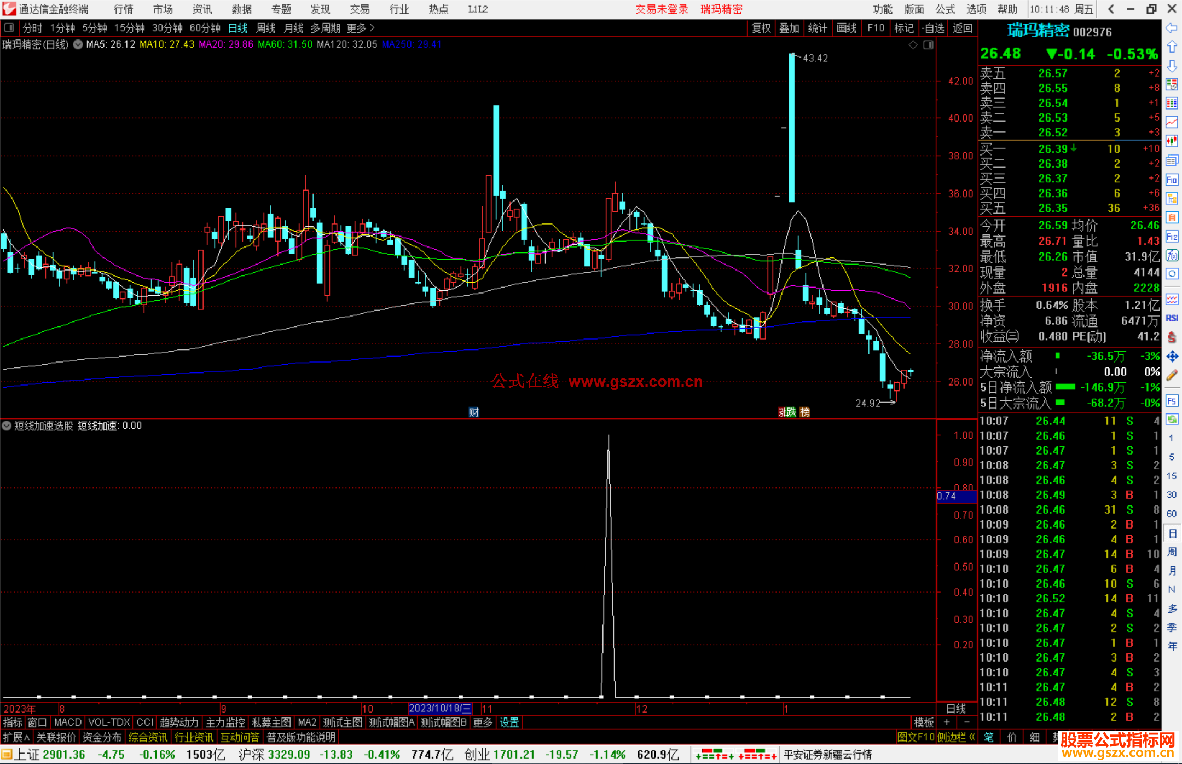Screen dimensions: 1182x764
Task: Click the 复权 button
Action: pos(761,28)
